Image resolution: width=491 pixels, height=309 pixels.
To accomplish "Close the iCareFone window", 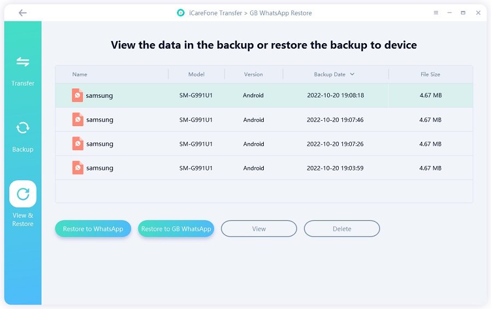I will click(x=478, y=13).
